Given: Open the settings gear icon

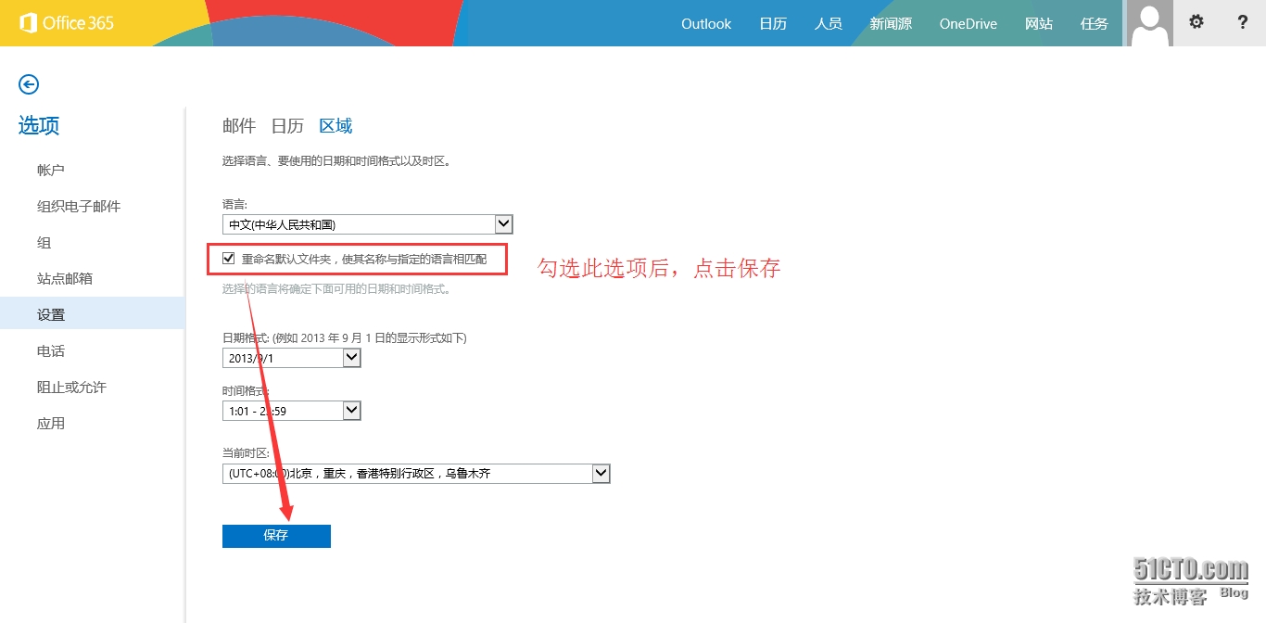Looking at the screenshot, I should (x=1196, y=22).
